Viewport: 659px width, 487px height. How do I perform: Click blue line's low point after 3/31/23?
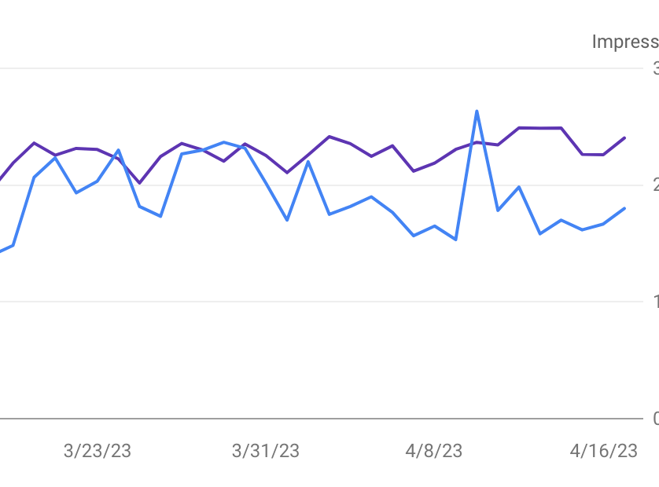coord(287,220)
